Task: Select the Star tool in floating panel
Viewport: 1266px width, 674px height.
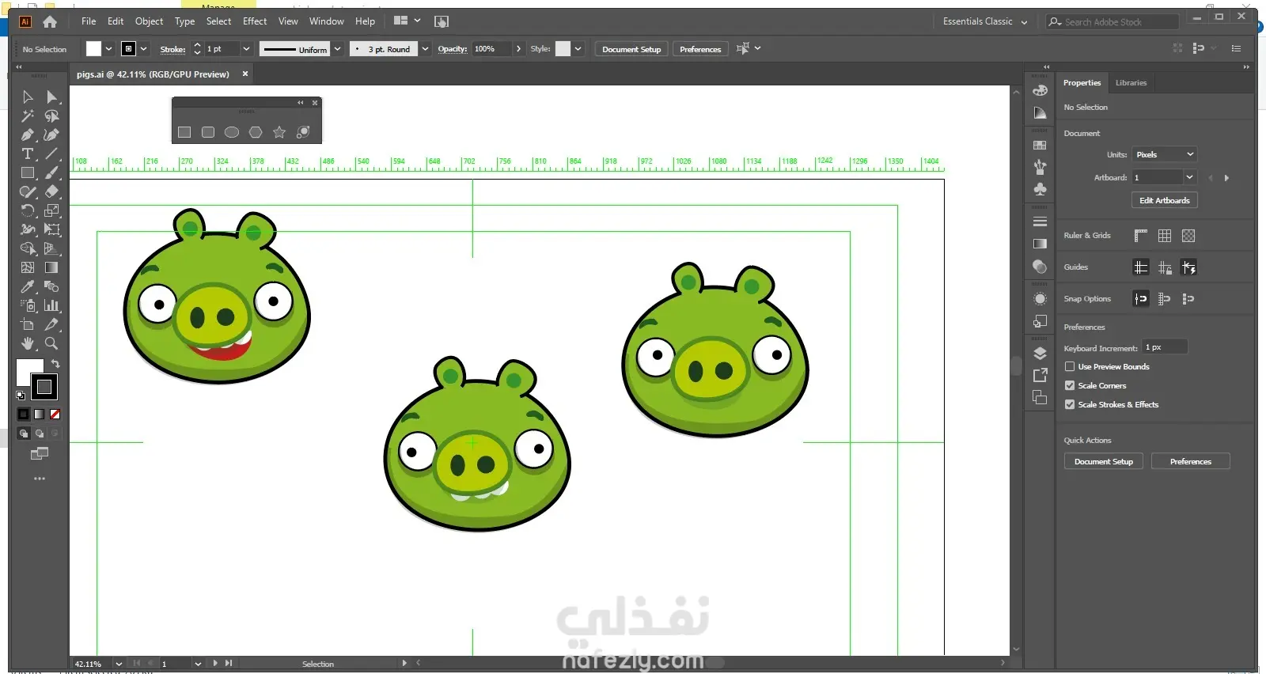Action: point(279,132)
